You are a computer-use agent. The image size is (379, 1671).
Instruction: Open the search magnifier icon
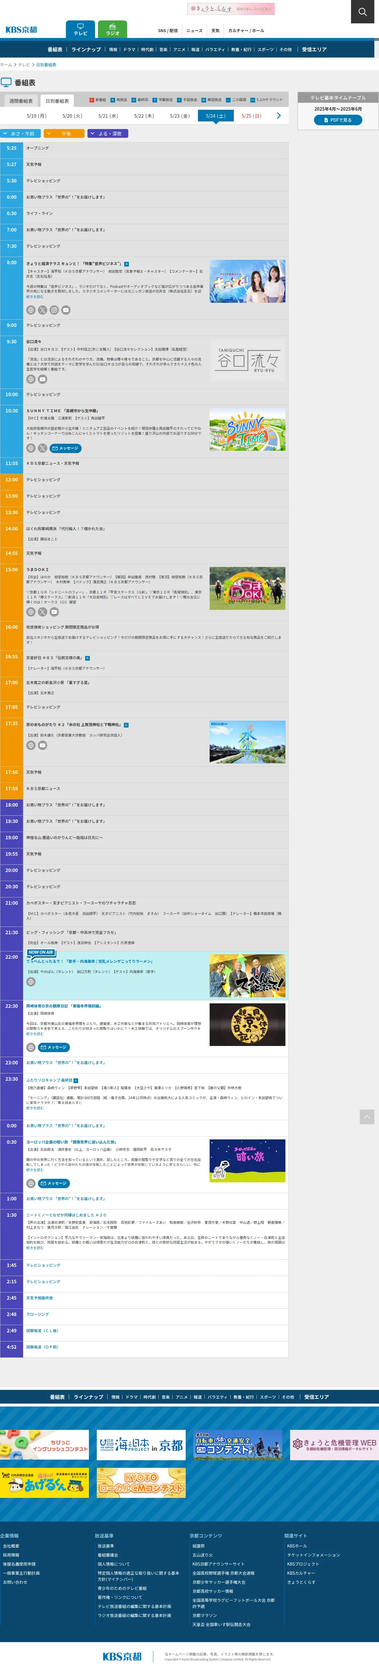click(x=363, y=12)
